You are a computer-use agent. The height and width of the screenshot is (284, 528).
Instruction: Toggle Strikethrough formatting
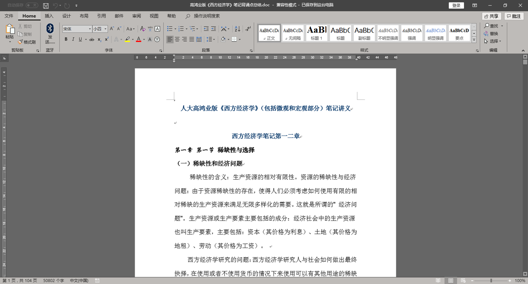point(92,40)
